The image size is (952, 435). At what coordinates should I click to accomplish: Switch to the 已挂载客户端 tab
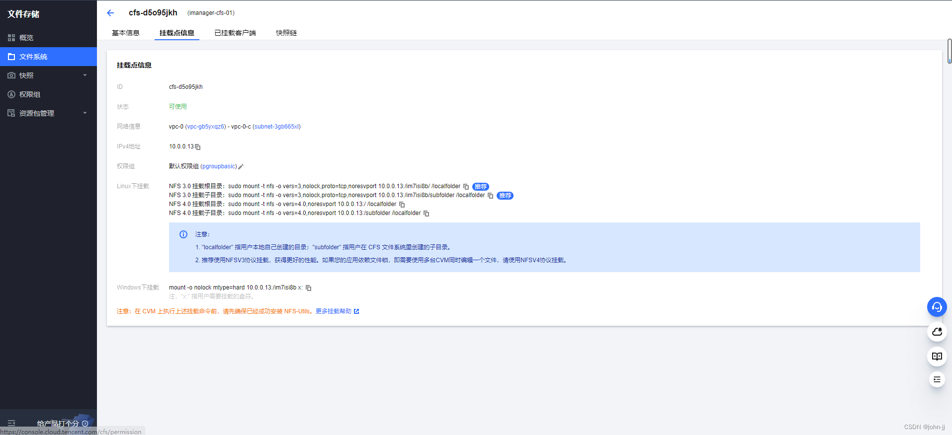[x=235, y=33]
